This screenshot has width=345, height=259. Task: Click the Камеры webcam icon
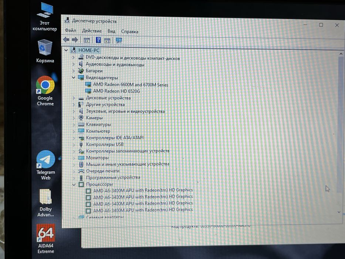click(81, 118)
